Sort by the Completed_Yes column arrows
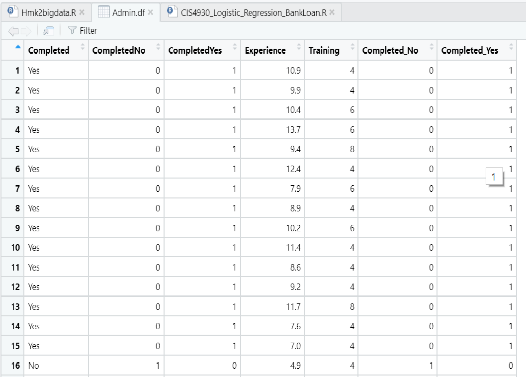Viewport: 526px width, 377px height. click(511, 47)
